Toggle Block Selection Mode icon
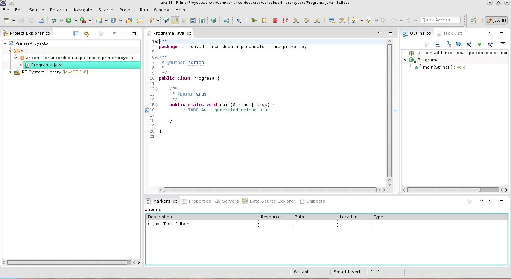 pos(193,20)
